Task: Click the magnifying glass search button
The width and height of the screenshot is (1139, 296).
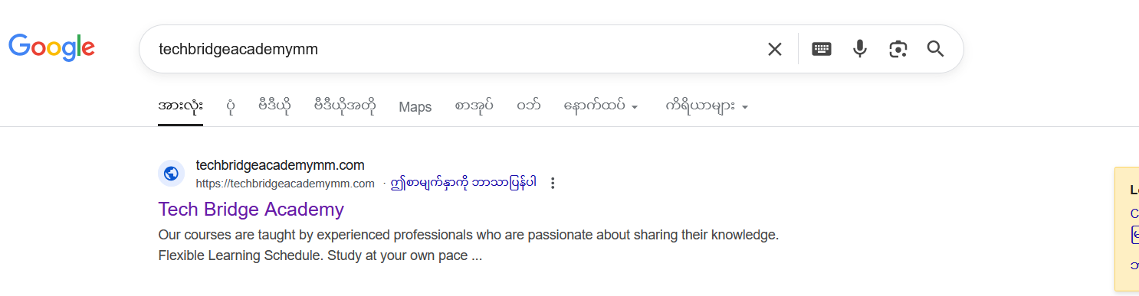Action: coord(935,49)
